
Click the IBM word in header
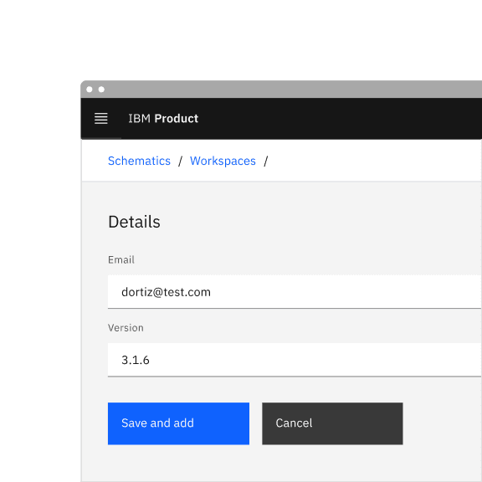[139, 118]
